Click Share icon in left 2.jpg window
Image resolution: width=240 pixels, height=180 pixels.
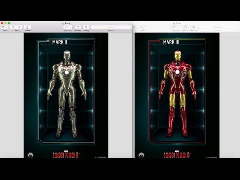pyautogui.click(x=27, y=27)
